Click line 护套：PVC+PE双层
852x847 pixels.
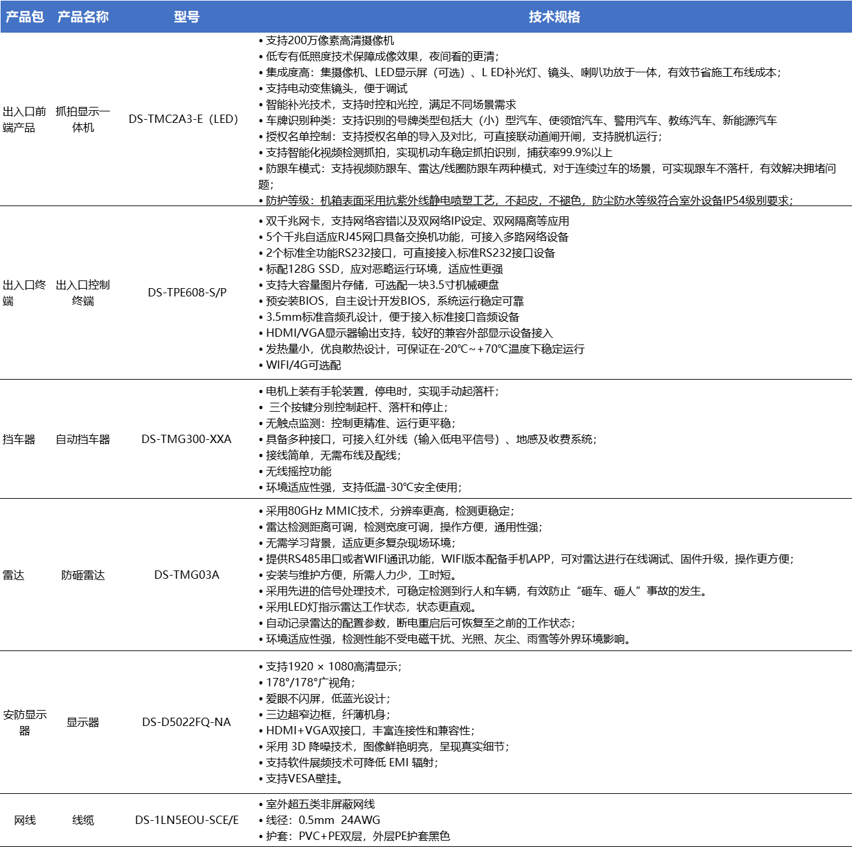tap(354, 836)
